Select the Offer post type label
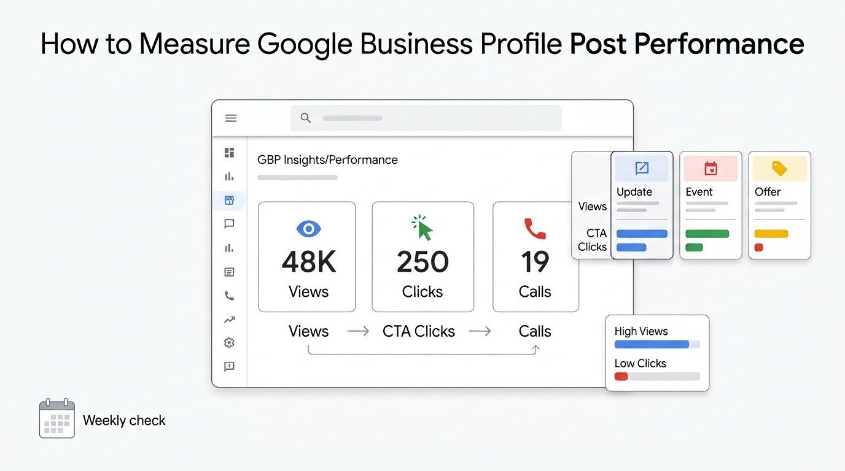 768,192
